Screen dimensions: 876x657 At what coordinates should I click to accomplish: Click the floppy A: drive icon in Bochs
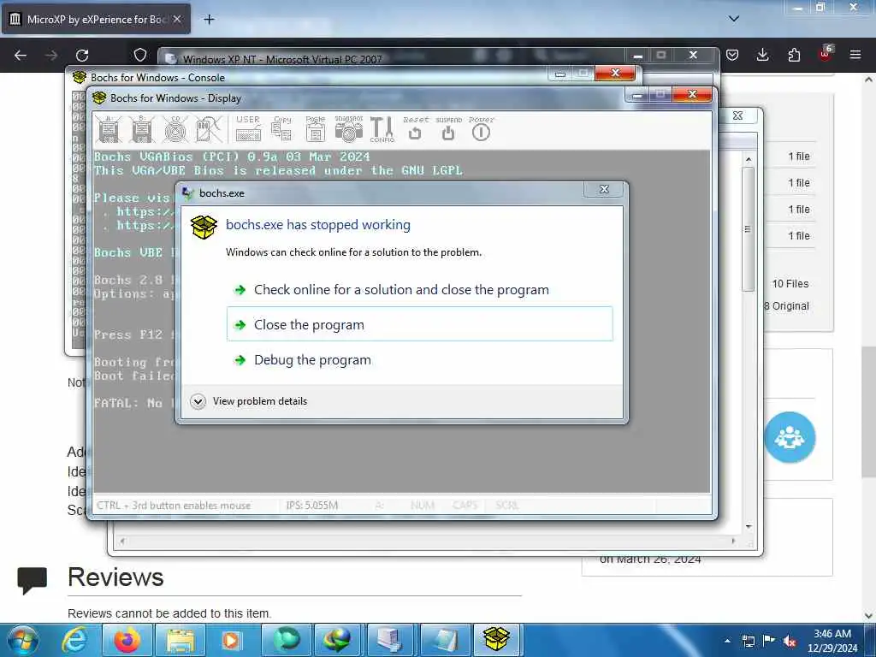pyautogui.click(x=109, y=129)
